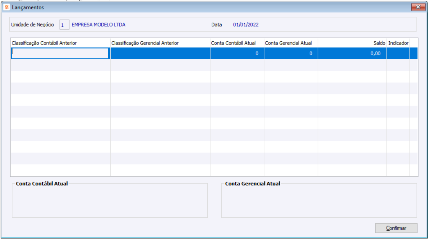The image size is (429, 240).
Task: Focus the Unidade de Negócio code field
Action: 64,25
